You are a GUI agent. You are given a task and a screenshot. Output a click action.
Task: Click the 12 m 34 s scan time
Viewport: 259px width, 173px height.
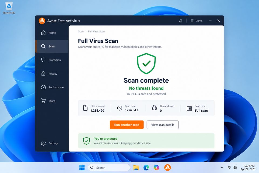(x=132, y=110)
